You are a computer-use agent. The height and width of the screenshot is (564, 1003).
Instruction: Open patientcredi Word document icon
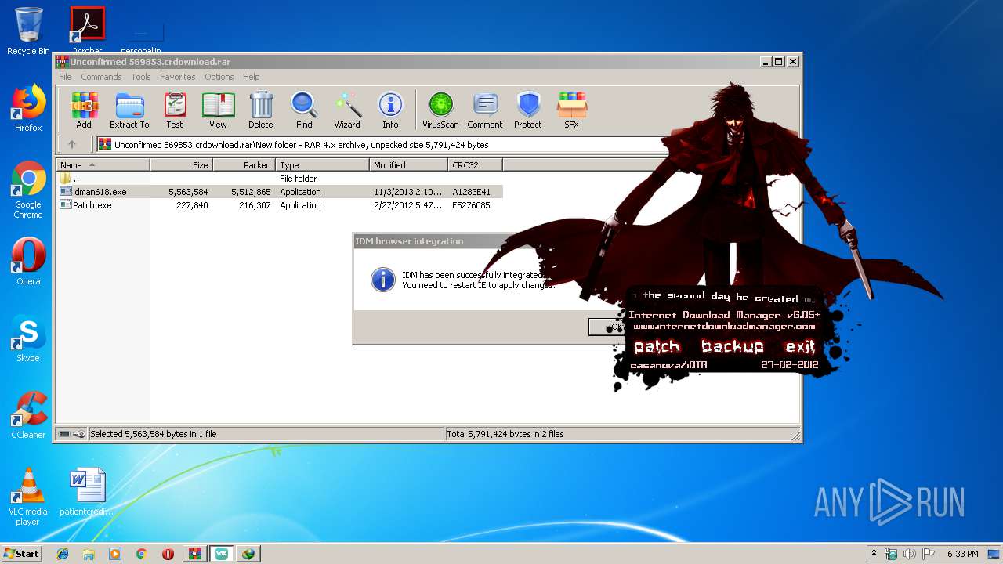[87, 492]
